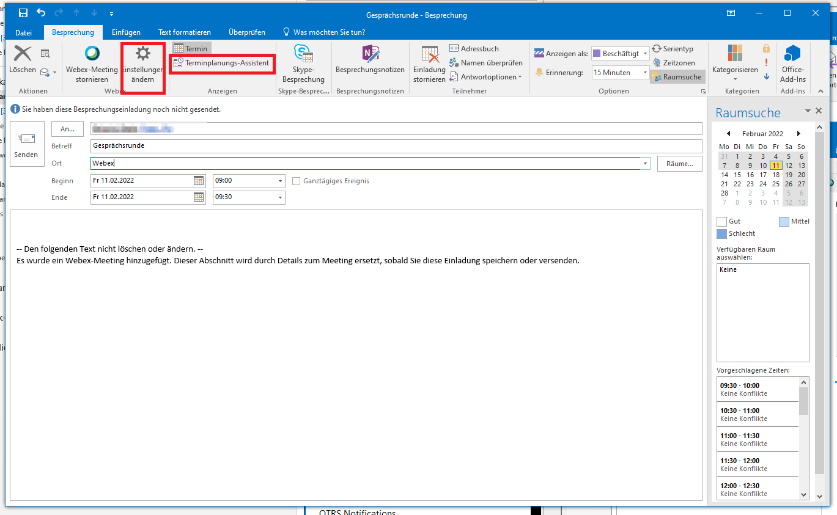Select the Besprechung tab
Viewport: 837px width, 515px height.
[73, 32]
